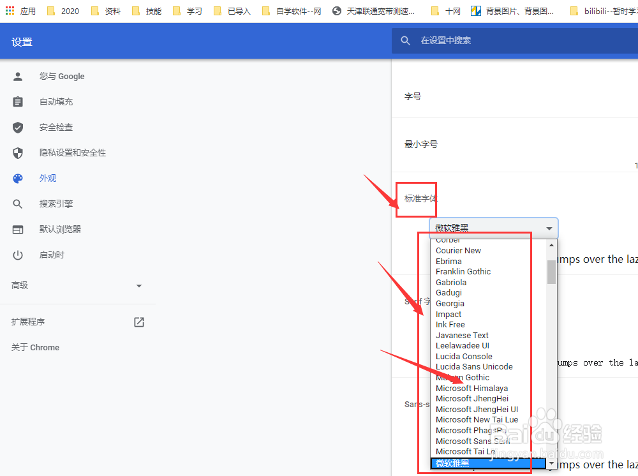Choose Ink Free from font list
This screenshot has height=476, width=638.
pyautogui.click(x=489, y=325)
